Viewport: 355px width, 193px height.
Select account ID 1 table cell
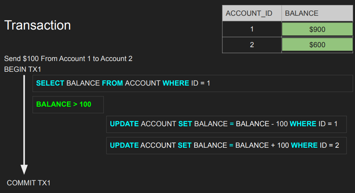(252, 29)
